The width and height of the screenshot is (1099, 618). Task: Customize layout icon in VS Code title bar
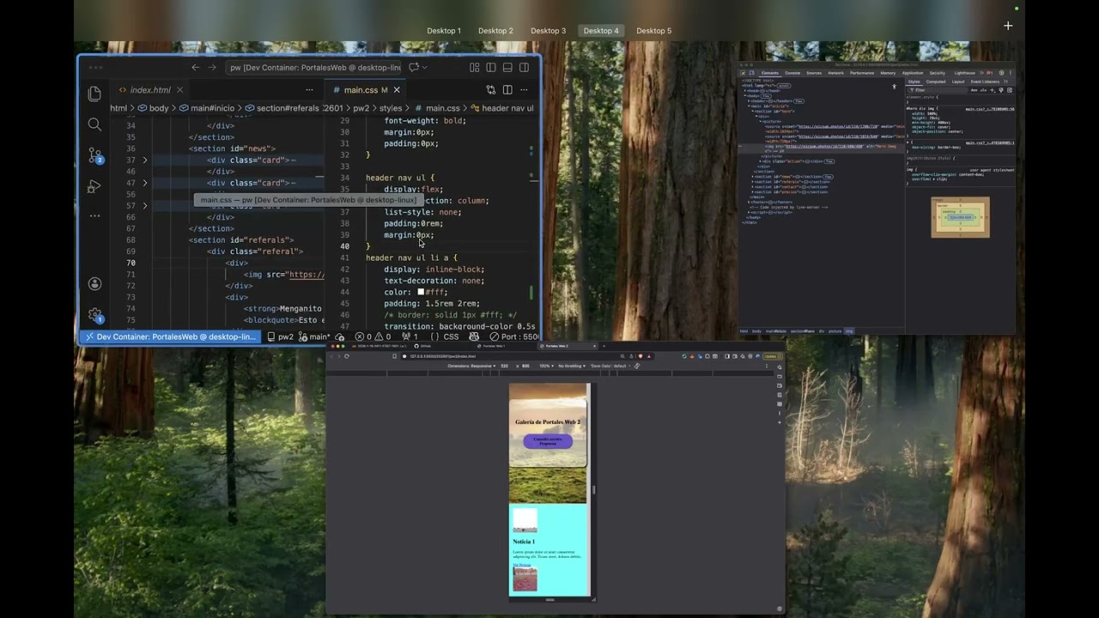pos(475,67)
